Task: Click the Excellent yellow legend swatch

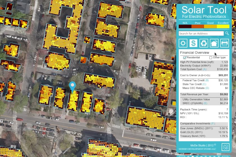Action: (x=223, y=27)
